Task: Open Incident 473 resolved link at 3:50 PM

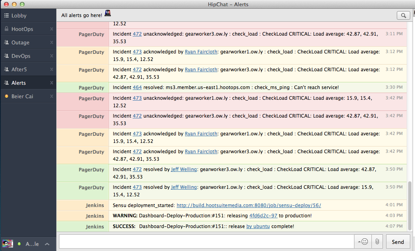Action: click(137, 187)
